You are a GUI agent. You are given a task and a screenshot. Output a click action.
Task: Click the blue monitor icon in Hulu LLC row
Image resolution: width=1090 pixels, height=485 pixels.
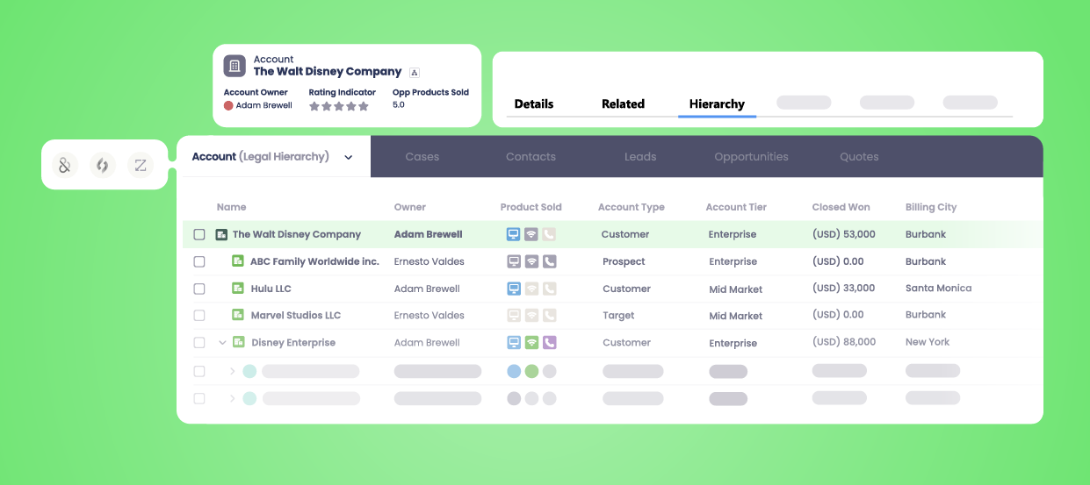(x=514, y=289)
